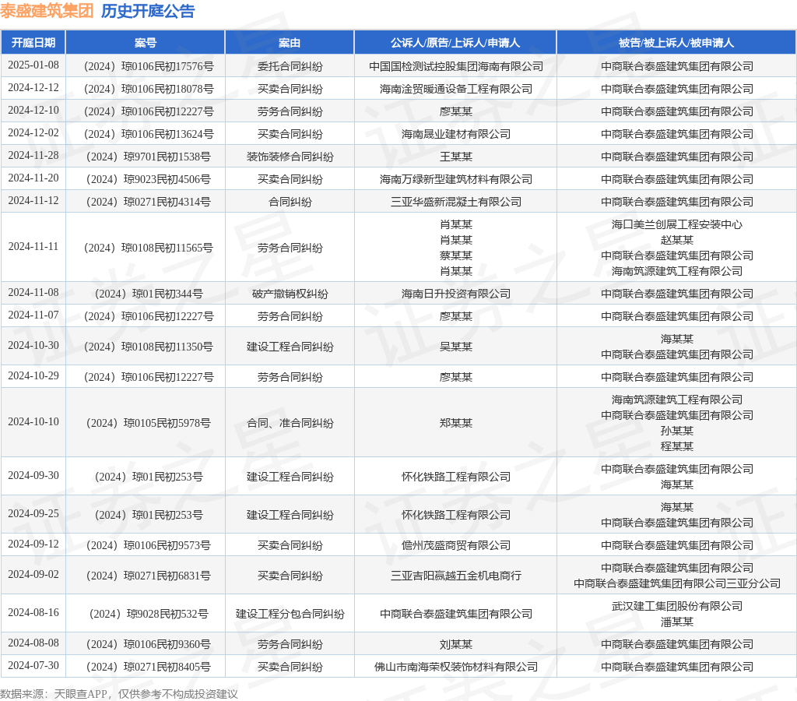Click defendant 程某某
This screenshot has width=797, height=701.
pyautogui.click(x=676, y=446)
